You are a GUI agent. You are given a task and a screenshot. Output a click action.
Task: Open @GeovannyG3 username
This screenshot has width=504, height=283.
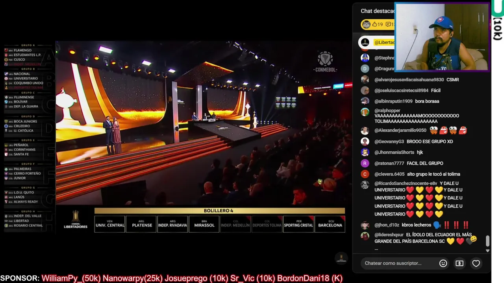point(389,141)
